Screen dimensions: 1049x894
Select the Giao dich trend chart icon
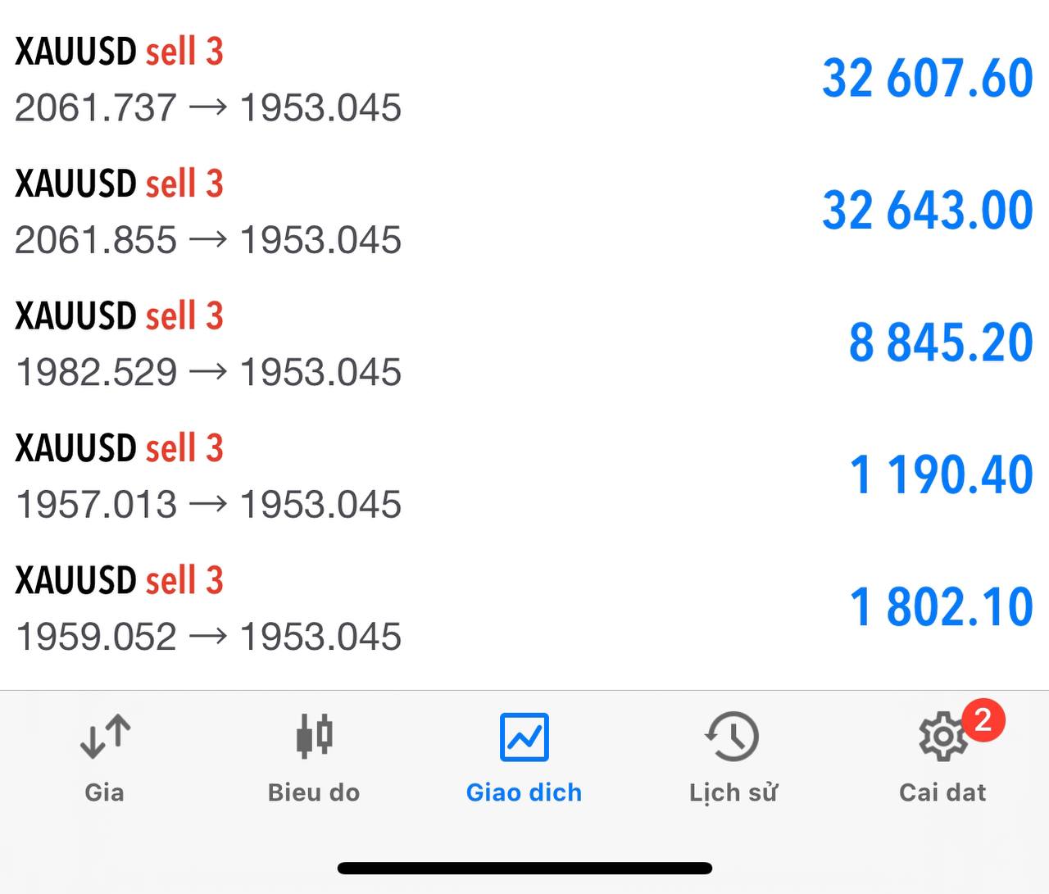pos(524,737)
